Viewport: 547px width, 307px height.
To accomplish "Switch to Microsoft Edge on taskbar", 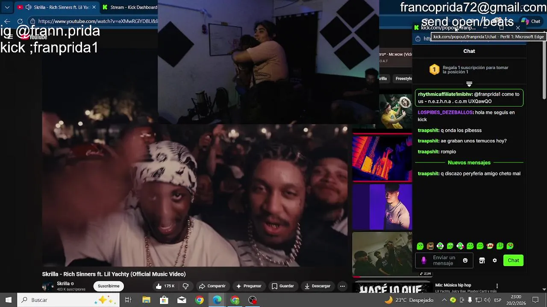I will [x=217, y=300].
